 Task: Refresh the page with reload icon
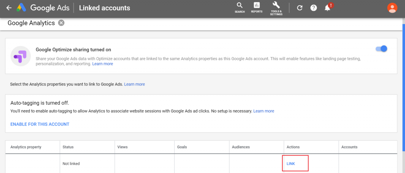pos(300,8)
